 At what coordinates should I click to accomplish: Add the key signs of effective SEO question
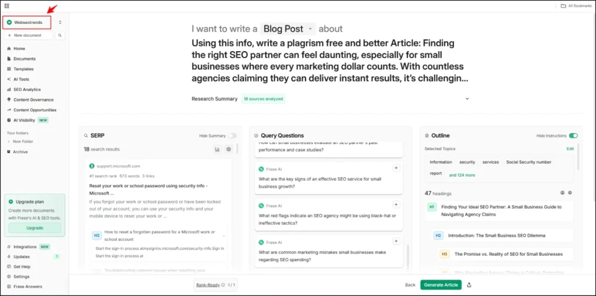tap(396, 168)
